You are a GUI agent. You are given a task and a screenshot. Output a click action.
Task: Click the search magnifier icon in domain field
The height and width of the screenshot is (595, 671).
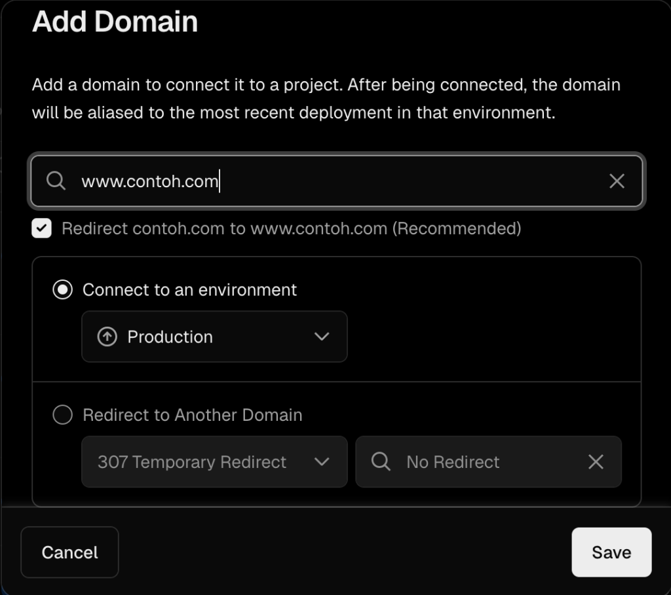pos(56,181)
